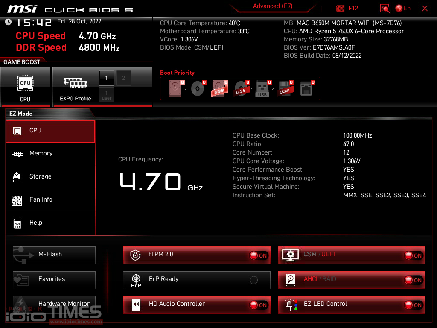Select EXPO profile 1
Image resolution: width=437 pixels, height=328 pixels.
(106, 78)
